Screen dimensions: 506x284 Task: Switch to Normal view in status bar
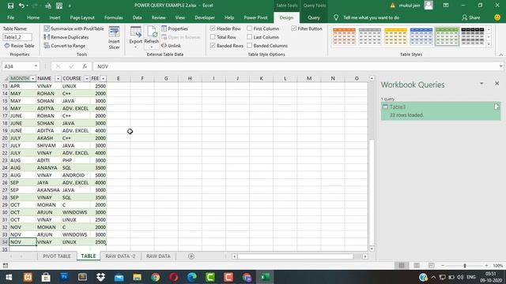[402, 266]
